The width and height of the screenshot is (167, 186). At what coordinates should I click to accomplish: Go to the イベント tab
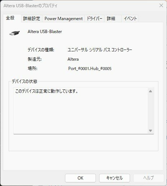[130, 19]
